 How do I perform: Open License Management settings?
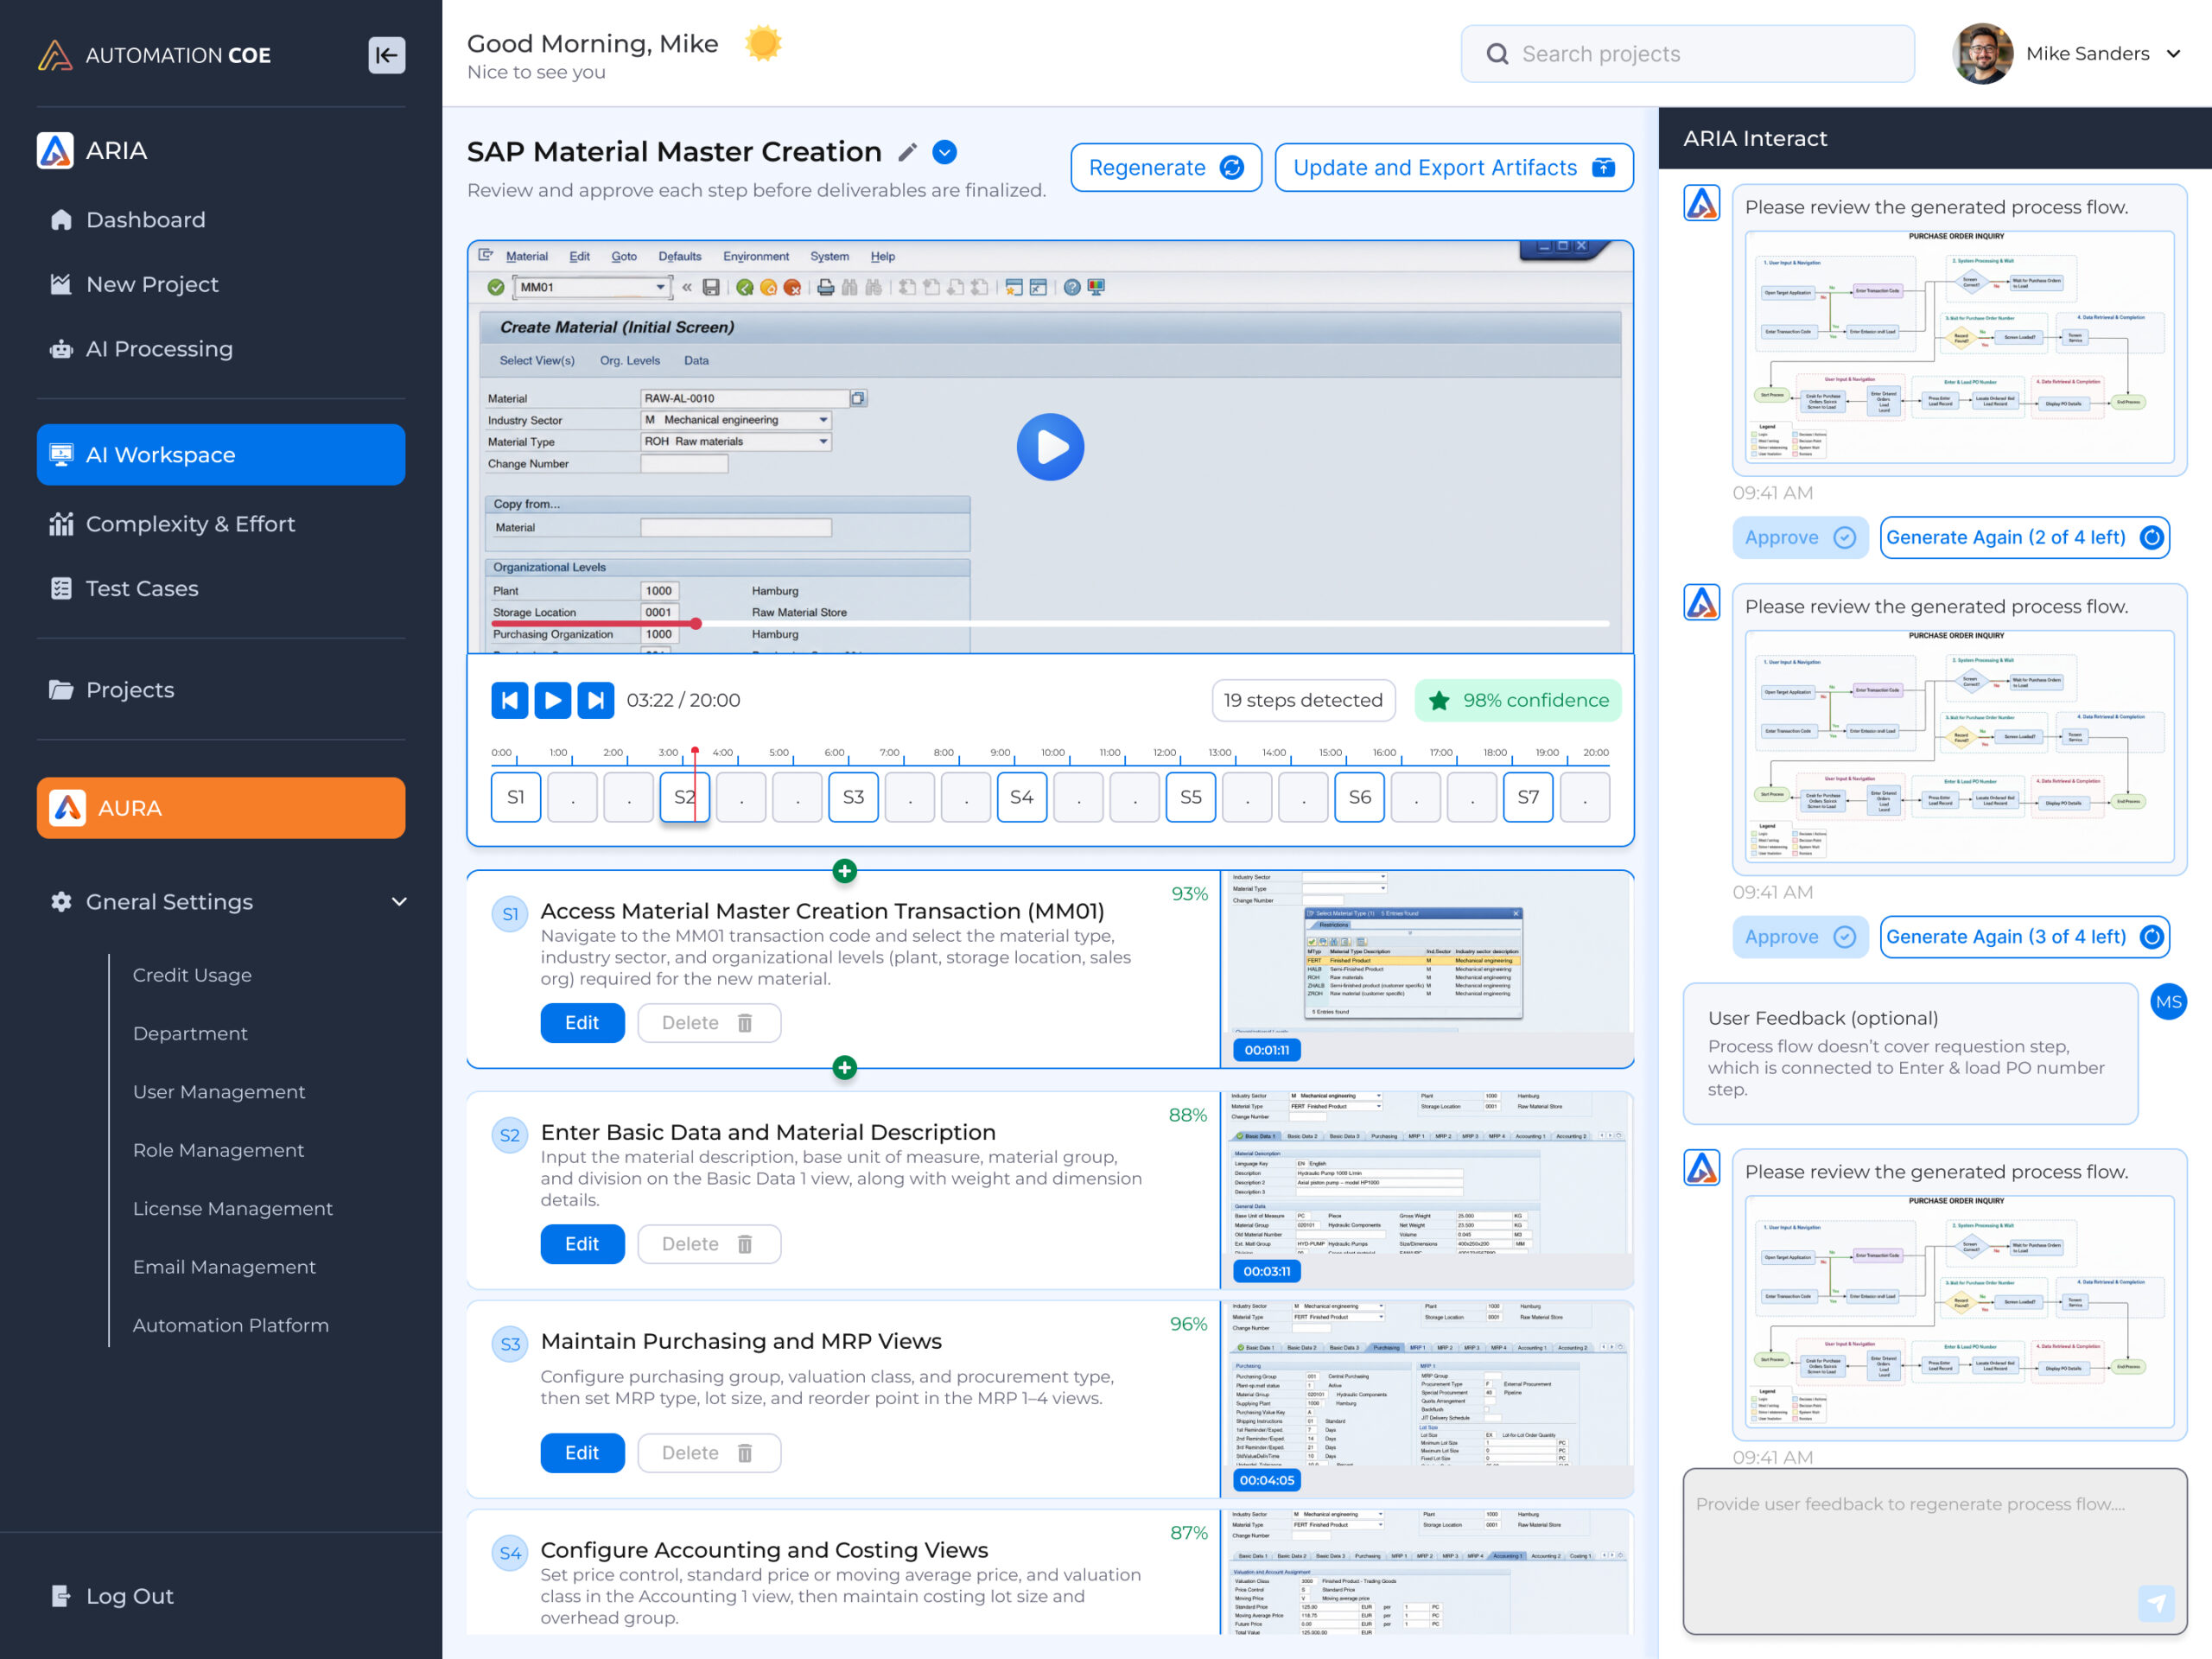[x=233, y=1208]
